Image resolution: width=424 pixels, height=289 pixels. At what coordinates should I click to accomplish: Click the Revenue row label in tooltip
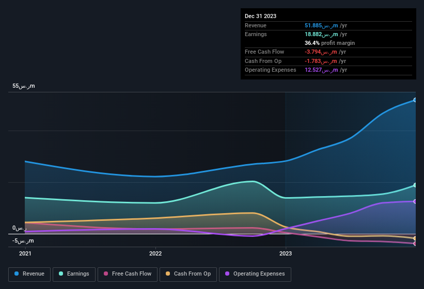tap(256, 25)
